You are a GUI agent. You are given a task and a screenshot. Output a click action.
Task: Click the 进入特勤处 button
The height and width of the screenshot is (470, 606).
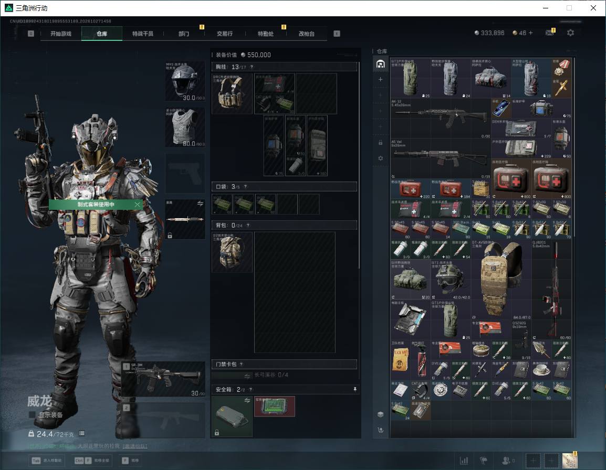point(47,461)
